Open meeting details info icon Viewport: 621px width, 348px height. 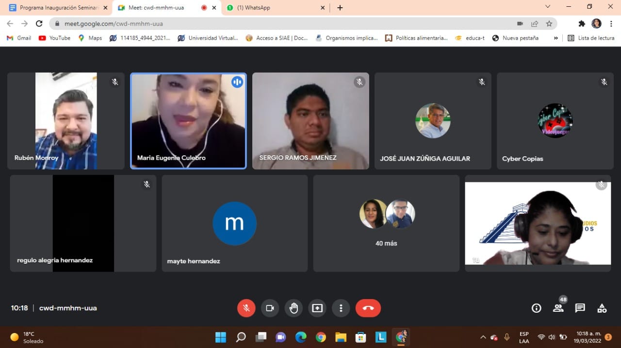coord(536,308)
